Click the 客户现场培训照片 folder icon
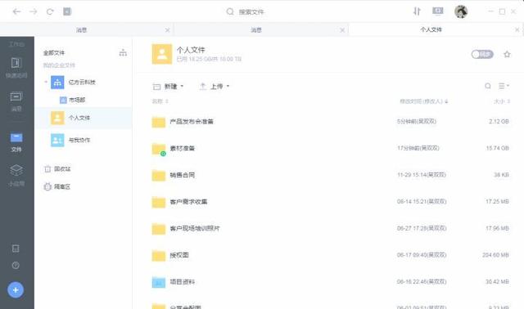This screenshot has height=309, width=524. tap(159, 229)
